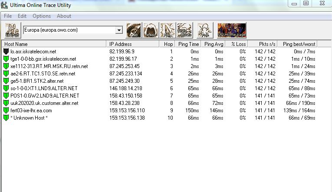Screen dimensions: 332x192
Task: Select host ae2-6.RT.TC1.STO.SE.retn.net
Action: click(x=43, y=74)
